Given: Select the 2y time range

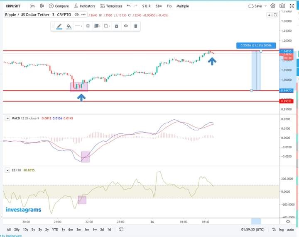Looking at the screenshot, I should pyautogui.click(x=47, y=230).
